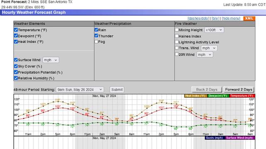Disable the Surface Wind checkbox

click(16, 60)
